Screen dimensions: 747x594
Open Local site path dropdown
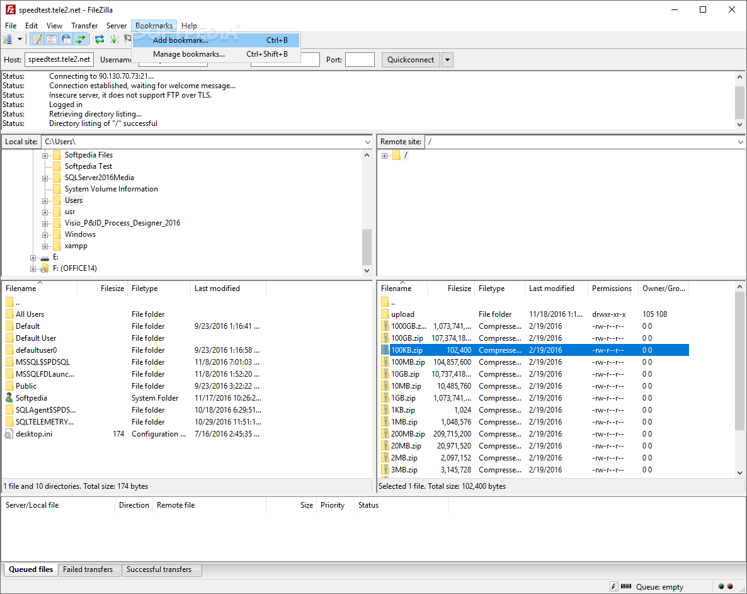(367, 142)
